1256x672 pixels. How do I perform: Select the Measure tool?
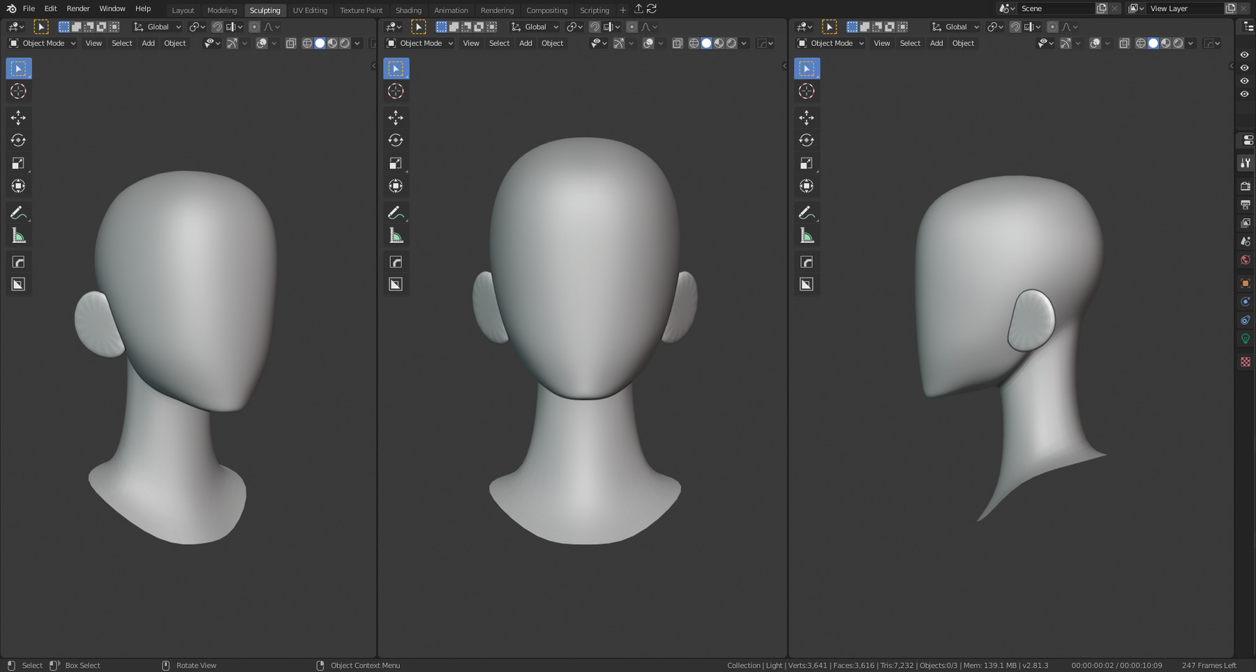click(x=18, y=235)
